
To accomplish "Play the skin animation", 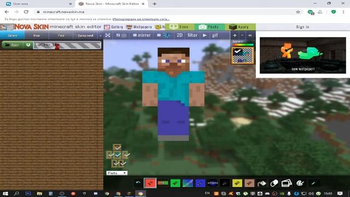I will tap(205, 35).
